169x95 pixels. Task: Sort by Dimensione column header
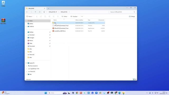click(x=101, y=20)
